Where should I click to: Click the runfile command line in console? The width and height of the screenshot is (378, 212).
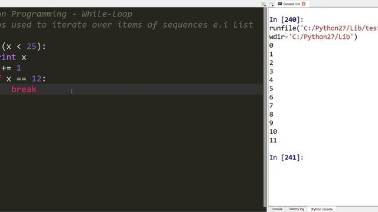point(324,28)
